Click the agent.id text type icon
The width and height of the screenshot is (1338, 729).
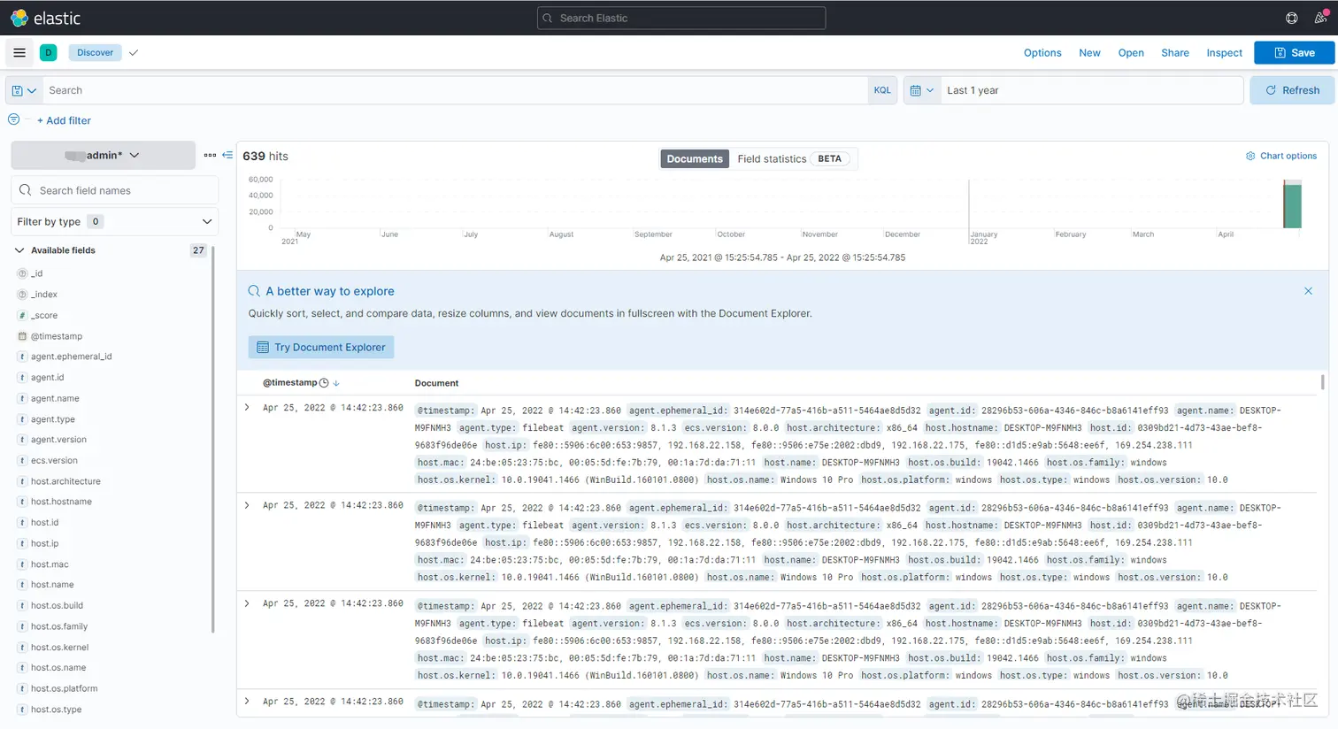[x=22, y=377]
